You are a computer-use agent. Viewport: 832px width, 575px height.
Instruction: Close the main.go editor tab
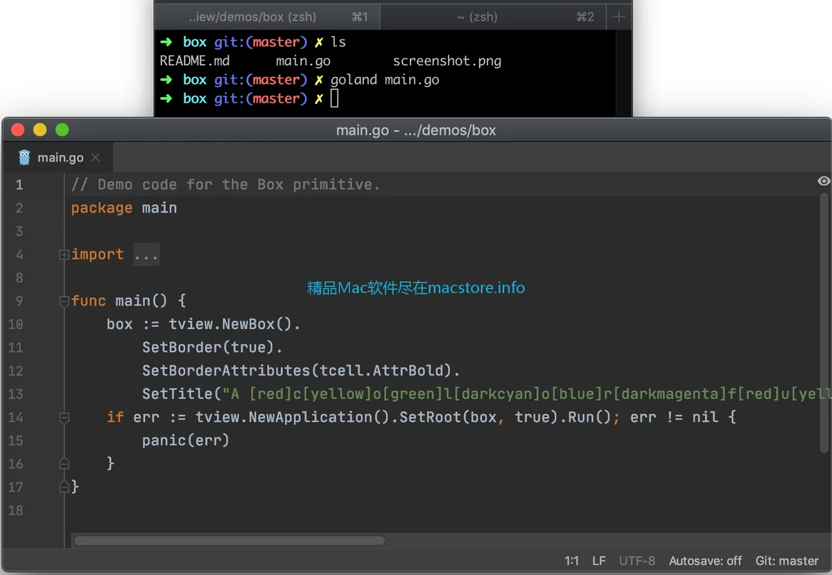pos(96,158)
